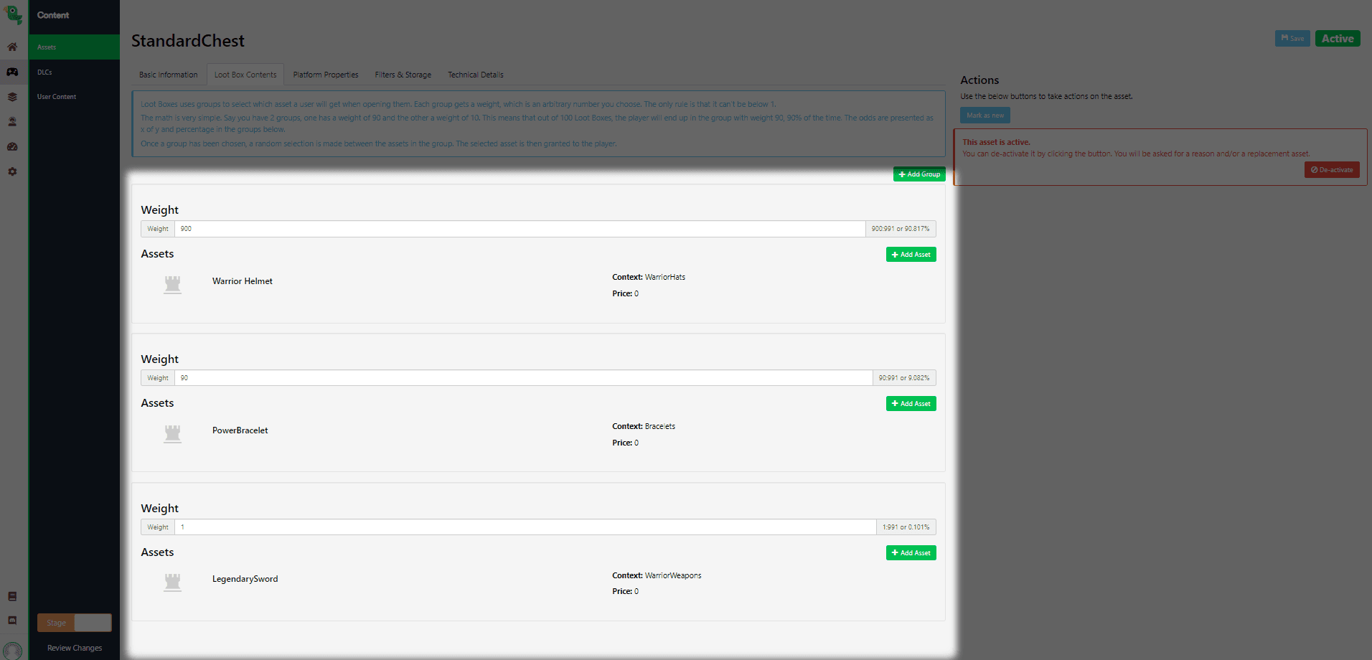Select the Warrior Helmet asset name
The height and width of the screenshot is (660, 1372).
pos(243,281)
